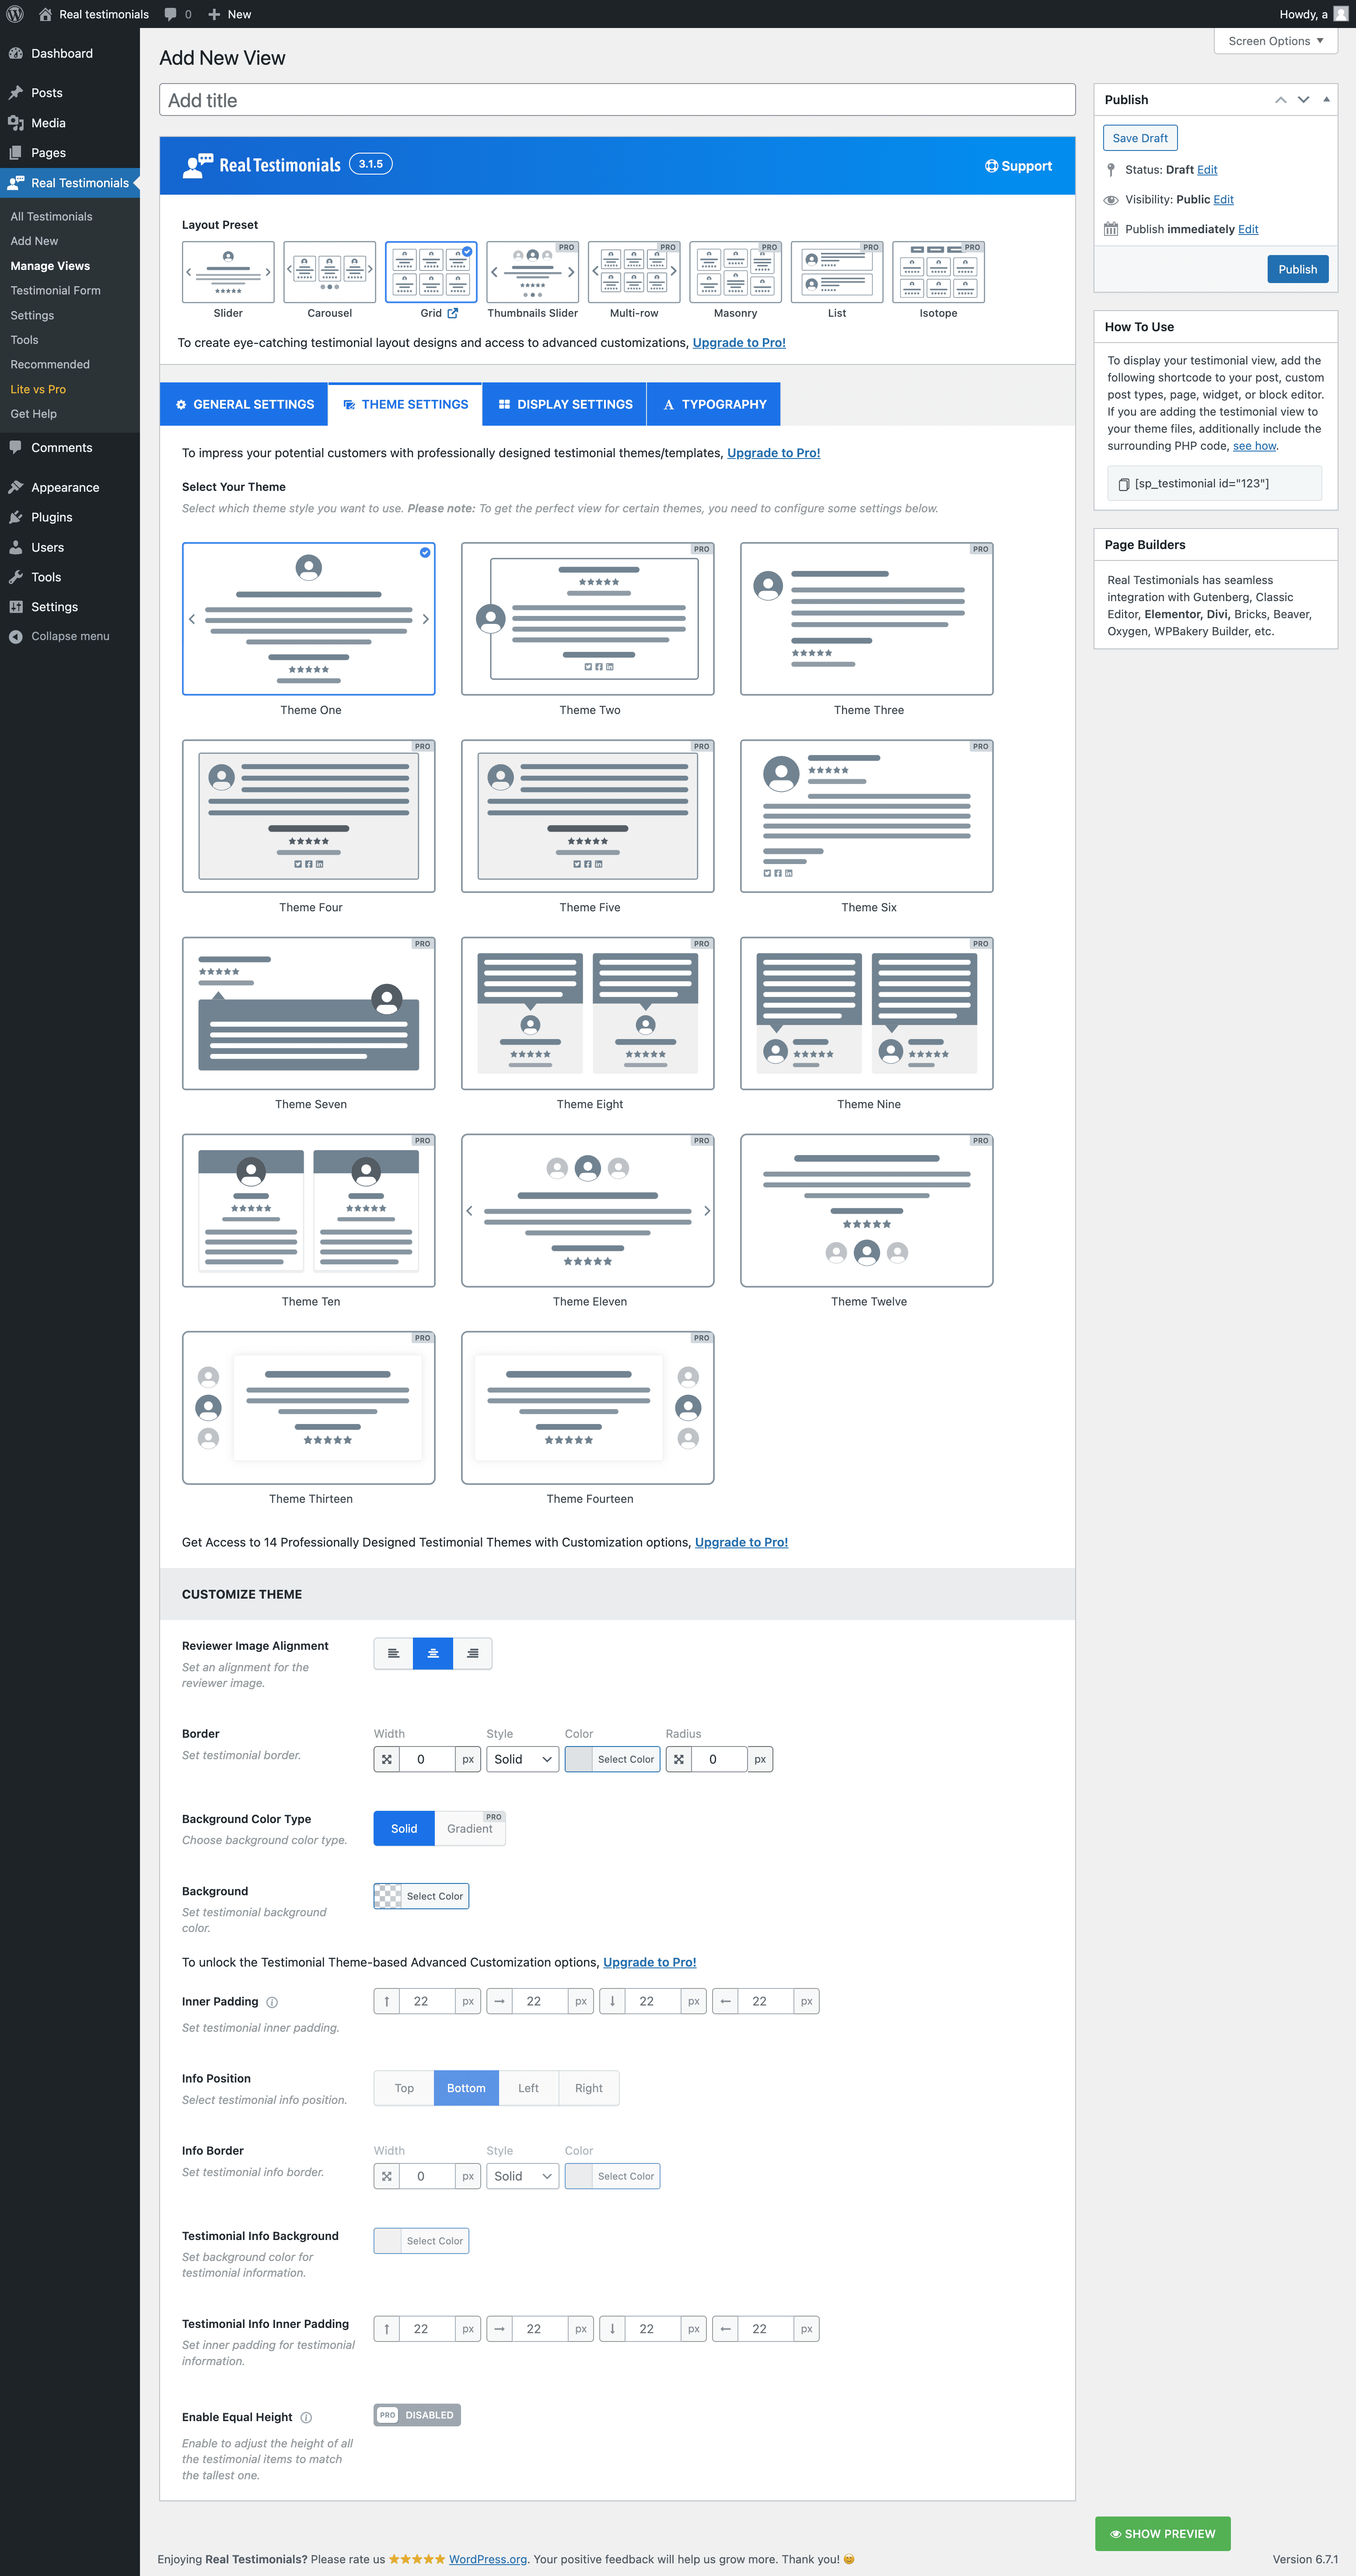Image resolution: width=1356 pixels, height=2576 pixels.
Task: Open WordPress logo menu in admin bar
Action: click(15, 14)
